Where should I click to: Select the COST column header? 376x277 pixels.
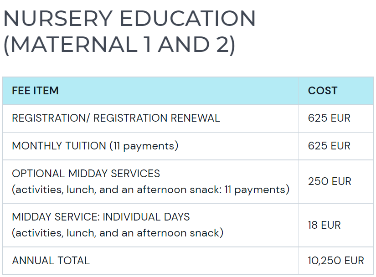(323, 91)
